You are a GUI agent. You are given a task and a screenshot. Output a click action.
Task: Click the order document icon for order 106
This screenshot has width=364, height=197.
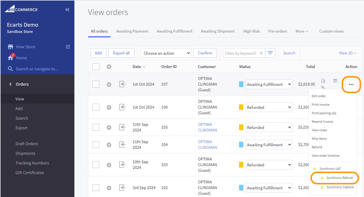pos(122,107)
